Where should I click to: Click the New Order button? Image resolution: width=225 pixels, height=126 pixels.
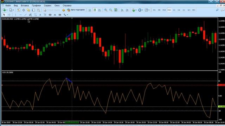coord(52,10)
